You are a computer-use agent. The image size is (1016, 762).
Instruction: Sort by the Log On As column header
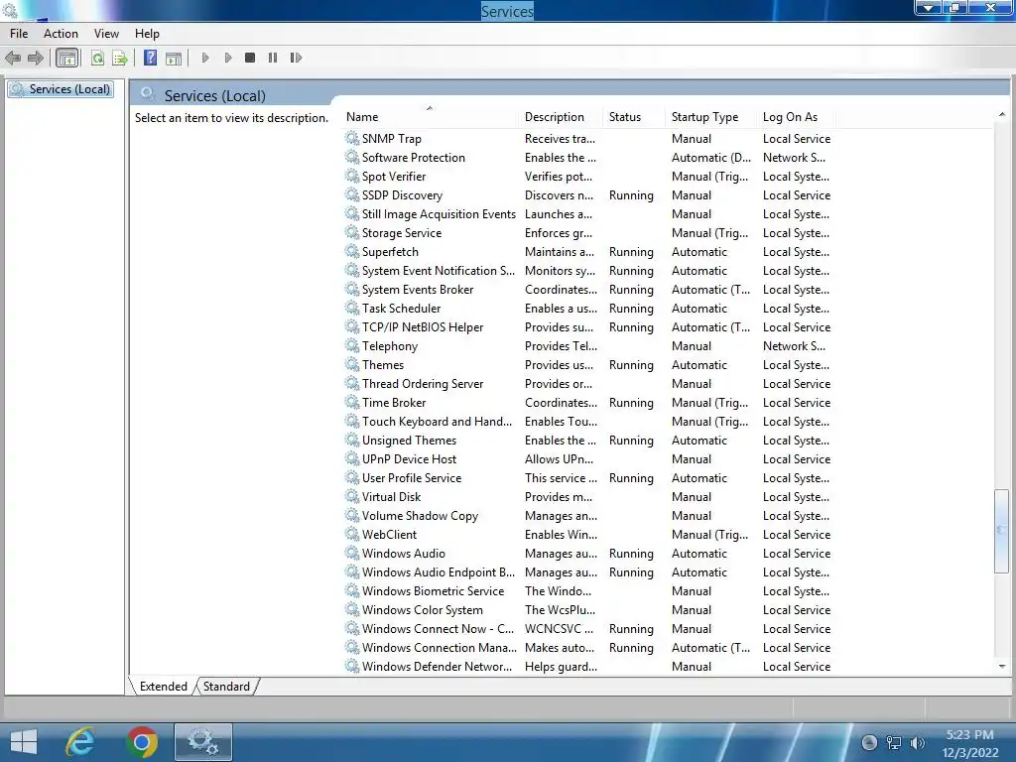797,117
